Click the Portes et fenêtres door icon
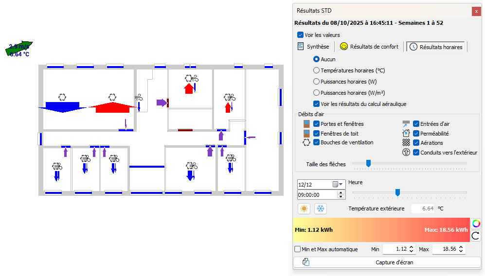The image size is (485, 276). click(x=306, y=124)
